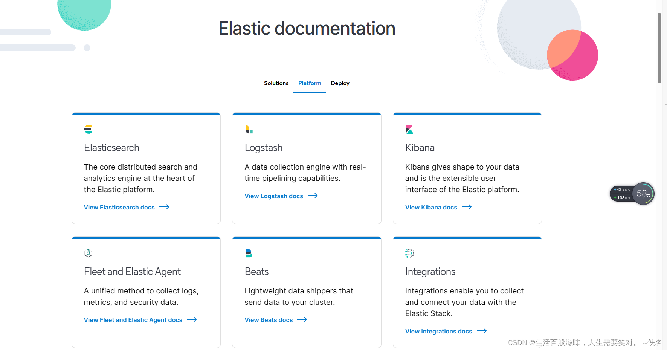The height and width of the screenshot is (350, 667).
Task: Click the Fleet and Elastic Agent icon
Action: (88, 253)
